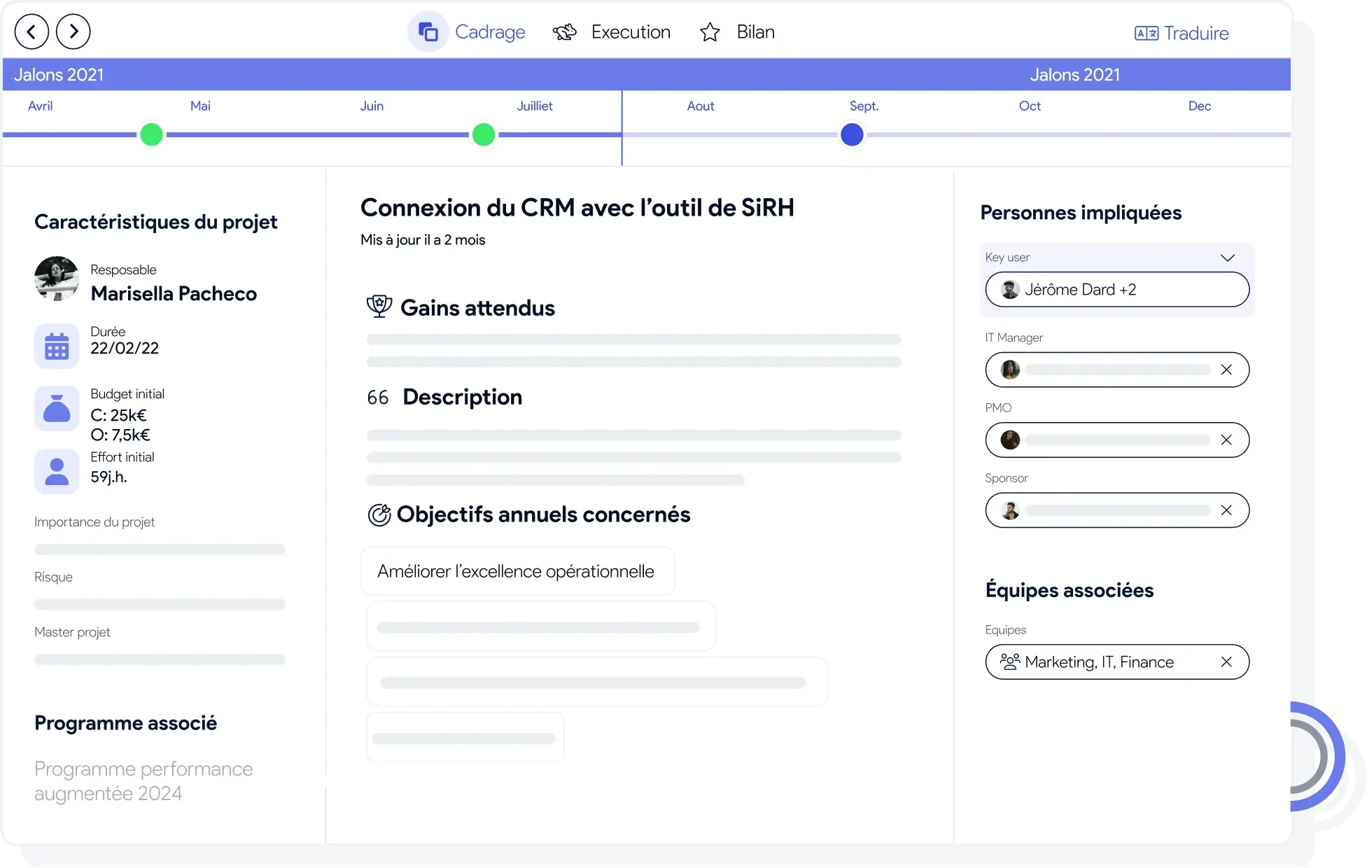Click the Oct month label
The height and width of the screenshot is (868, 1367).
click(1030, 106)
